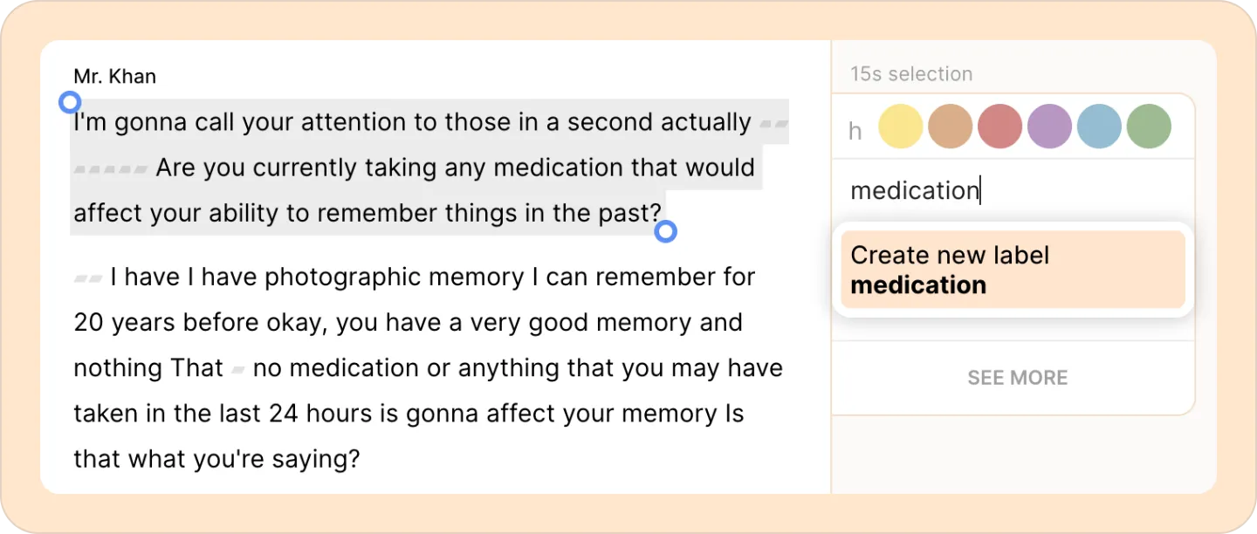Choose 'Create new label medication' option
Screen dimensions: 1257x534
pos(1013,270)
